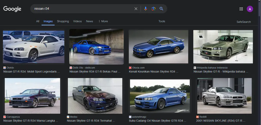The height and width of the screenshot is (125, 261).
Task: Start voice search with microphone icon
Action: click(x=146, y=9)
